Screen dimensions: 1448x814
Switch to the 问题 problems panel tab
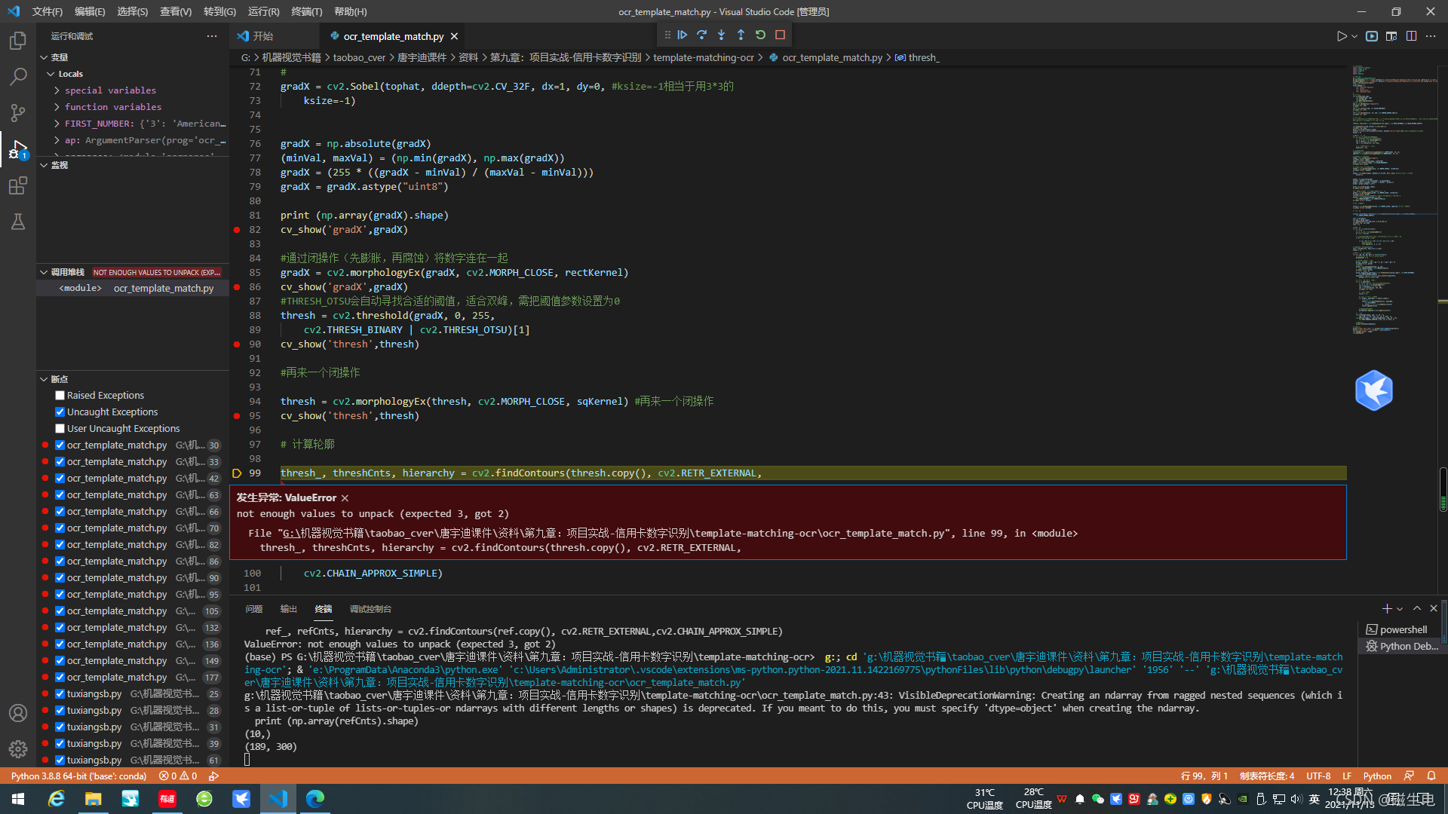[x=254, y=609]
